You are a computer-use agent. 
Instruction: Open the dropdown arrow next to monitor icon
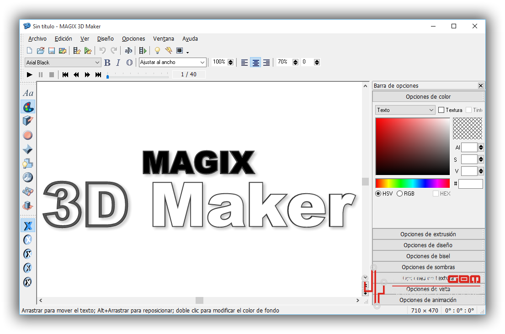[187, 52]
